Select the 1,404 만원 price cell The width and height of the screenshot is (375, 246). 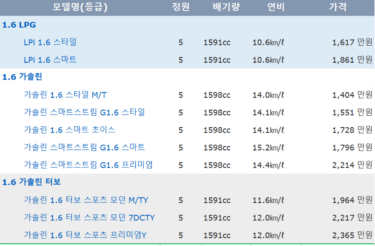click(x=352, y=95)
